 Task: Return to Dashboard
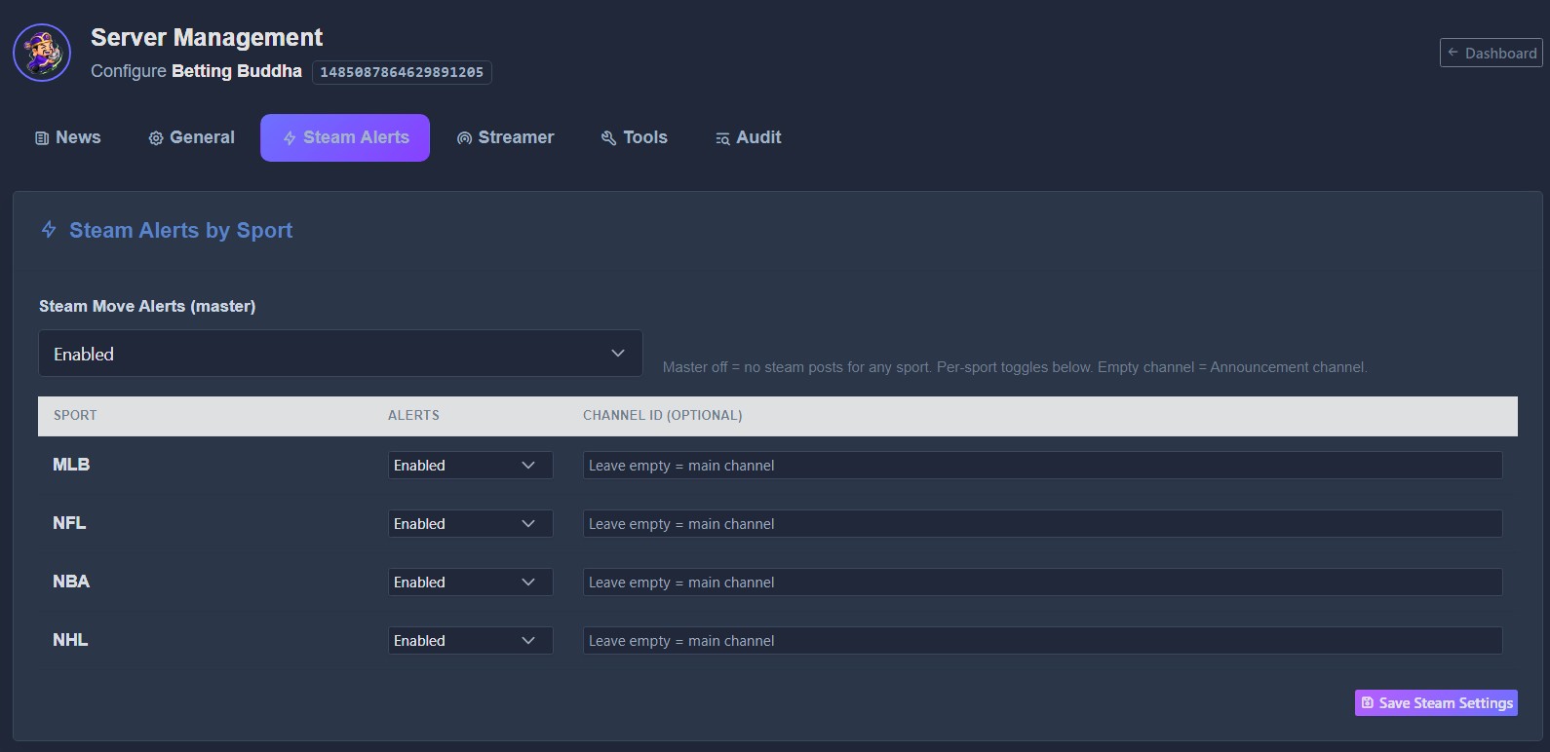pyautogui.click(x=1492, y=53)
